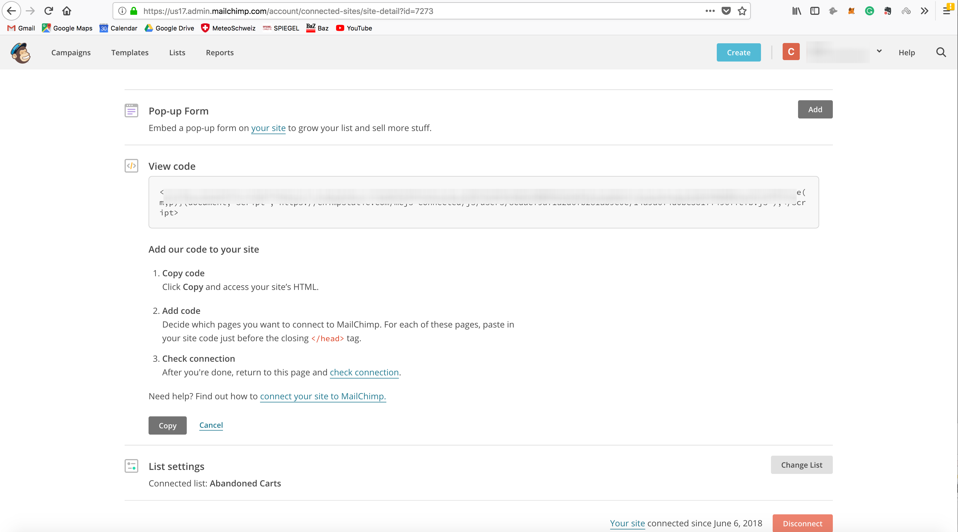The height and width of the screenshot is (532, 958).
Task: Open the YouTube bookmark
Action: [x=354, y=28]
